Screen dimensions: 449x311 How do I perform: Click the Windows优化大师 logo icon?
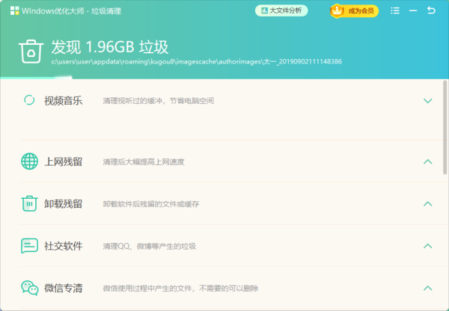pos(14,11)
